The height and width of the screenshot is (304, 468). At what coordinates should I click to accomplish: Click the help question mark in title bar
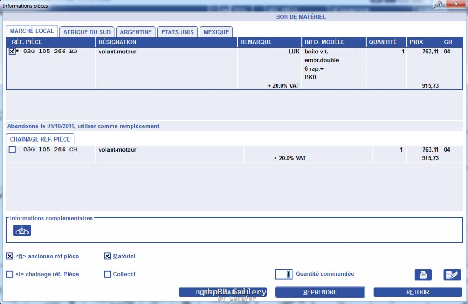tap(439, 4)
